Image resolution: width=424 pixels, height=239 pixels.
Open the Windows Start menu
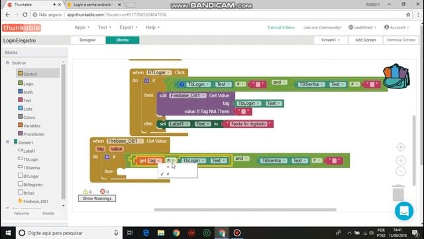[x=8, y=233]
